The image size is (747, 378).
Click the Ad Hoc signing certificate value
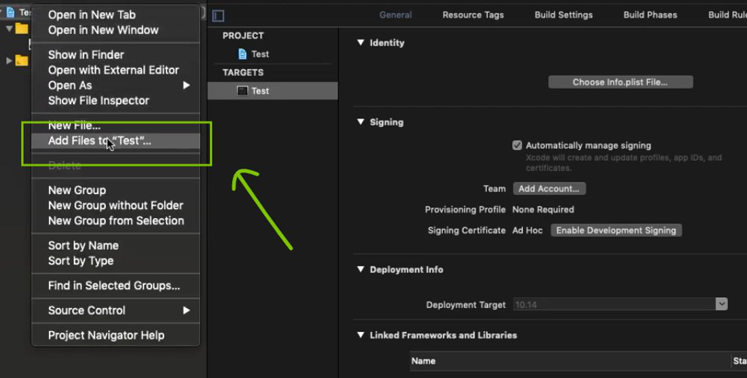click(x=528, y=231)
